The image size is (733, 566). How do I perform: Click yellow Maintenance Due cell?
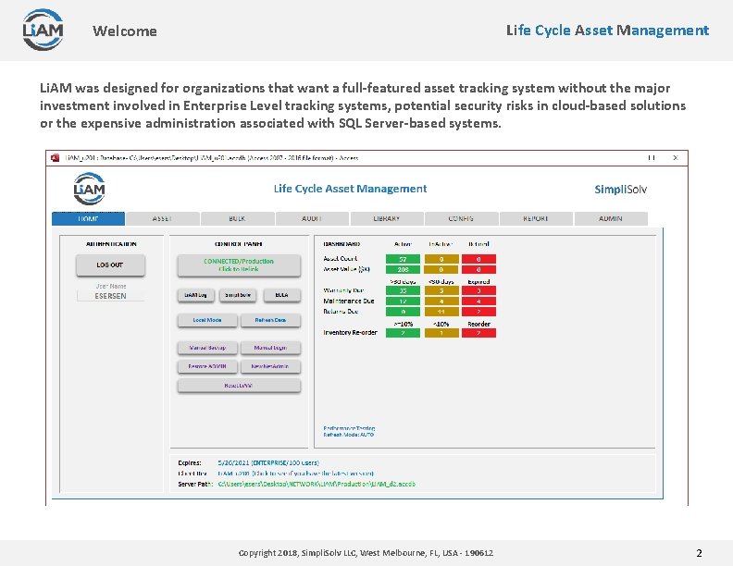441,301
